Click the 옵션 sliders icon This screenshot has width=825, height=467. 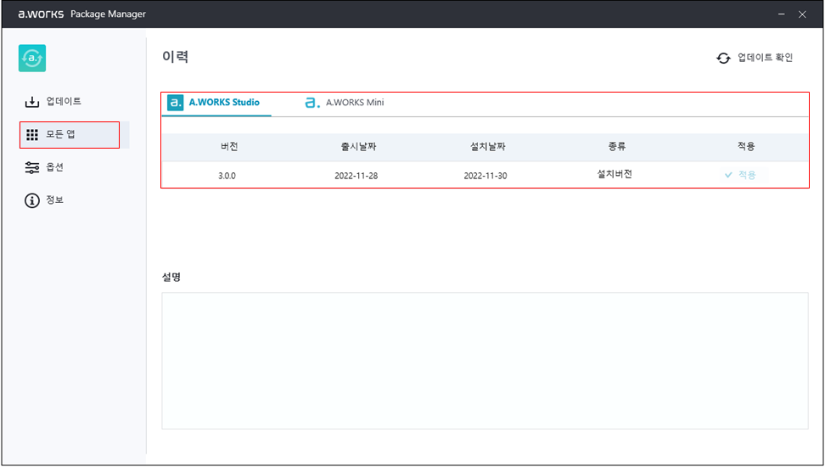click(32, 168)
